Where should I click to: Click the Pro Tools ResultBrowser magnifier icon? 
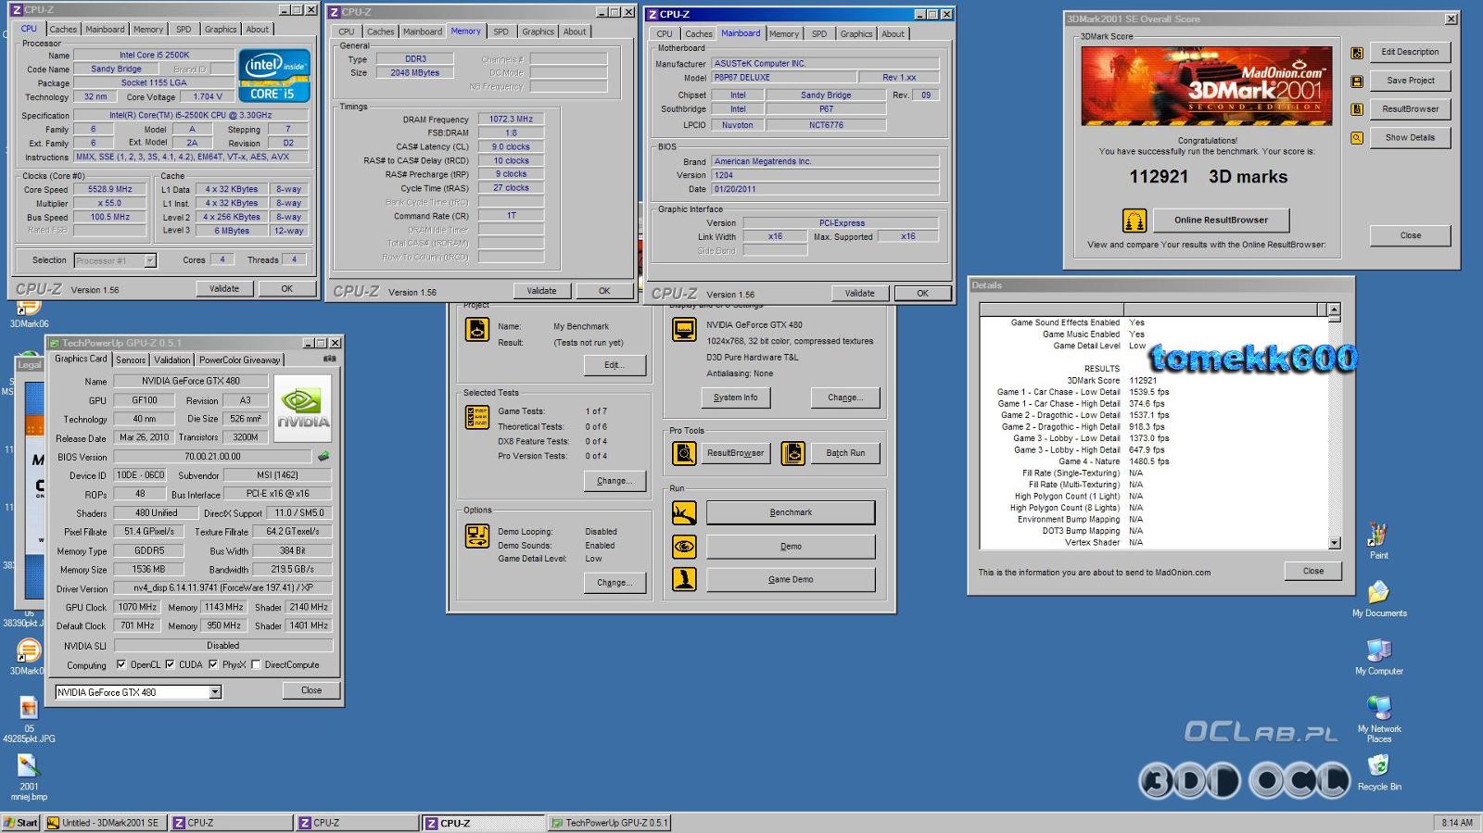click(x=684, y=453)
